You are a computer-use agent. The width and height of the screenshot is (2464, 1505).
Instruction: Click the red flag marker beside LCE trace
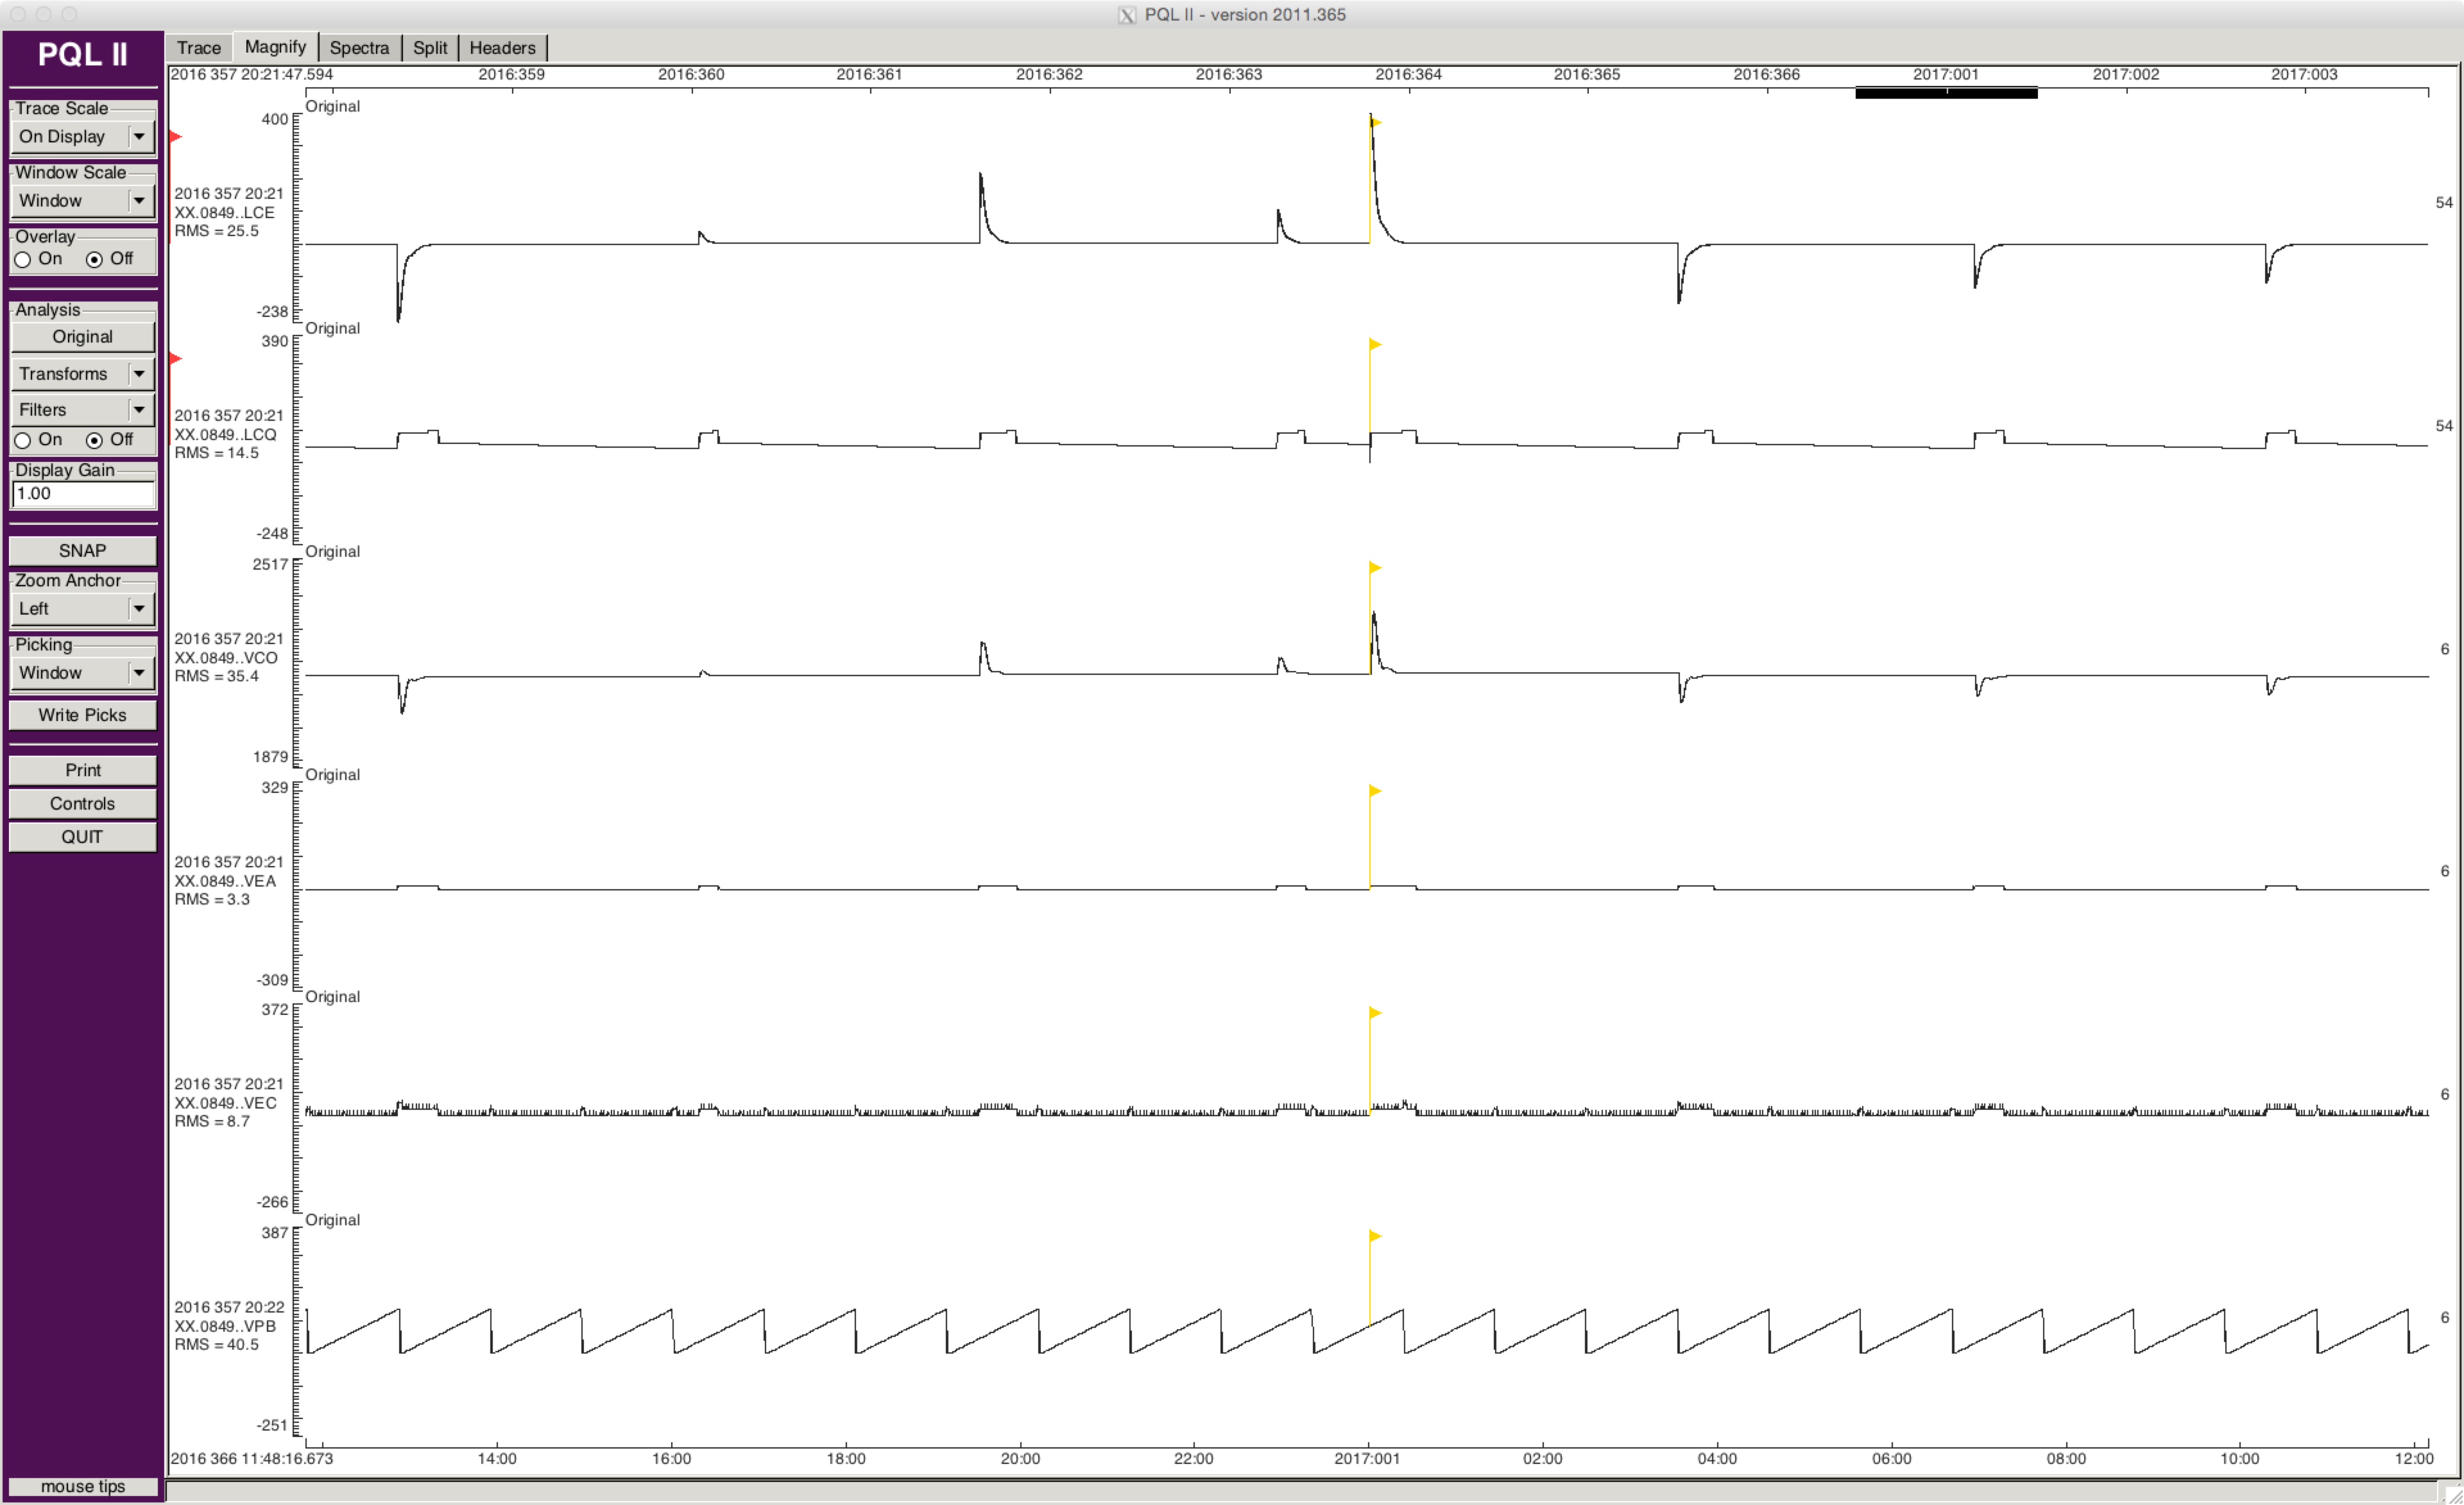(175, 136)
